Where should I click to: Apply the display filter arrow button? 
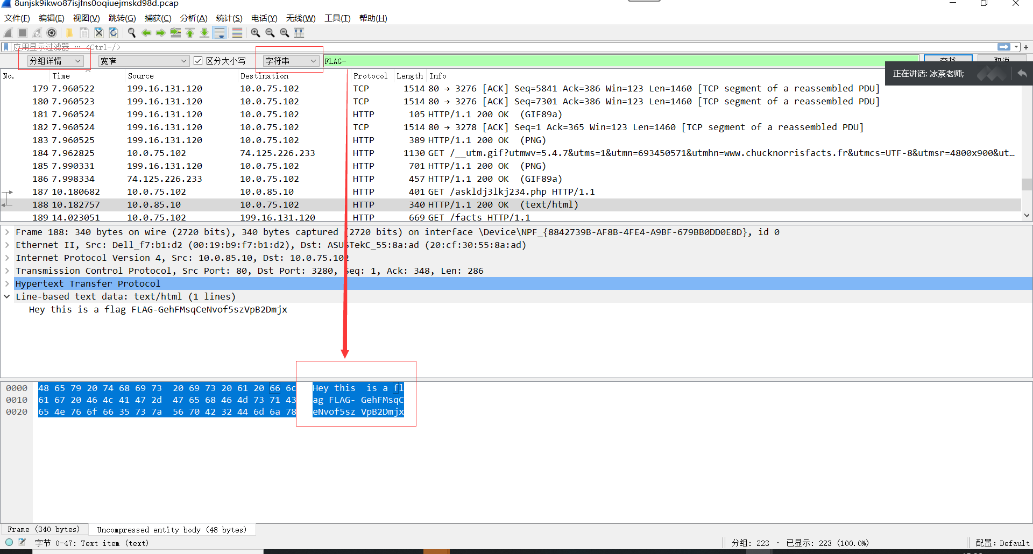[x=1003, y=47]
